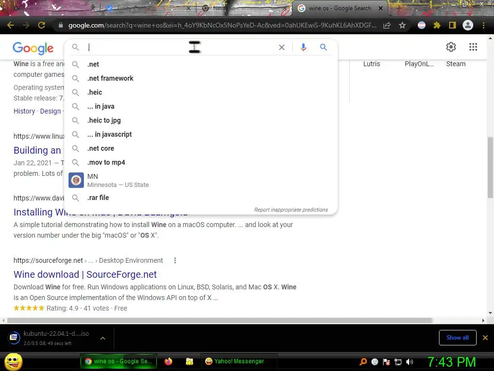This screenshot has width=494, height=371.
Task: Open the network tray icon
Action: (x=398, y=362)
